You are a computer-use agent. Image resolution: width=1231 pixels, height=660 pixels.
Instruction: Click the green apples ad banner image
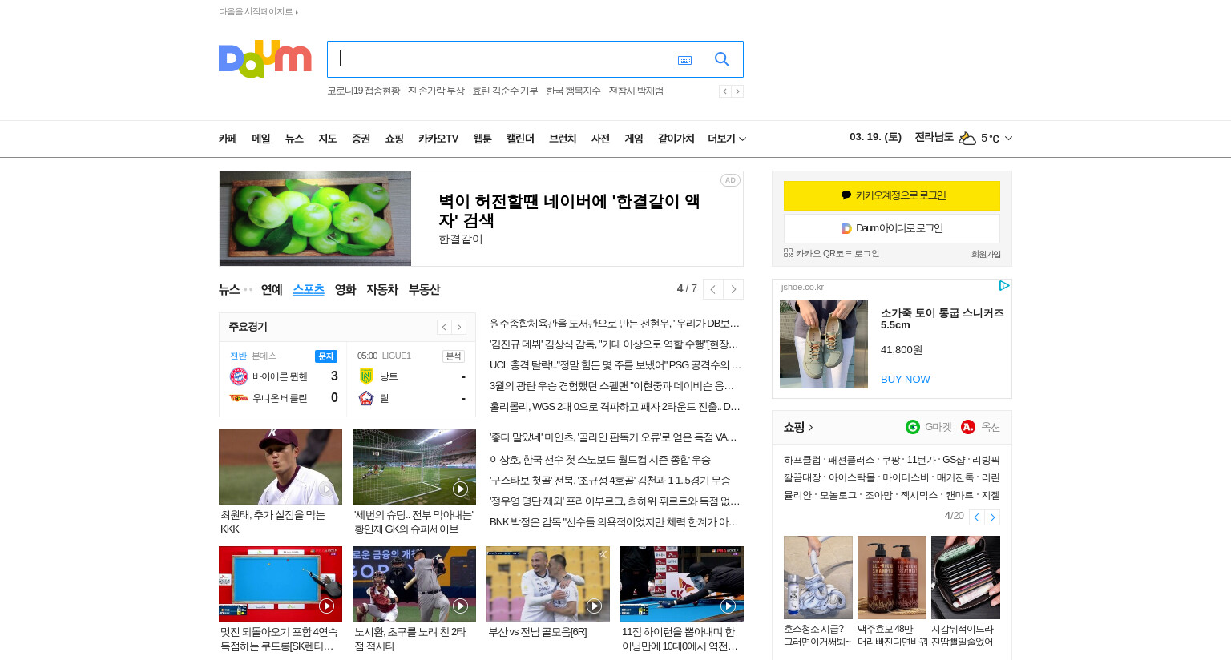315,219
